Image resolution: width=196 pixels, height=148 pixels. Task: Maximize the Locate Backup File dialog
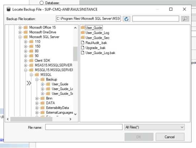[x=171, y=9]
